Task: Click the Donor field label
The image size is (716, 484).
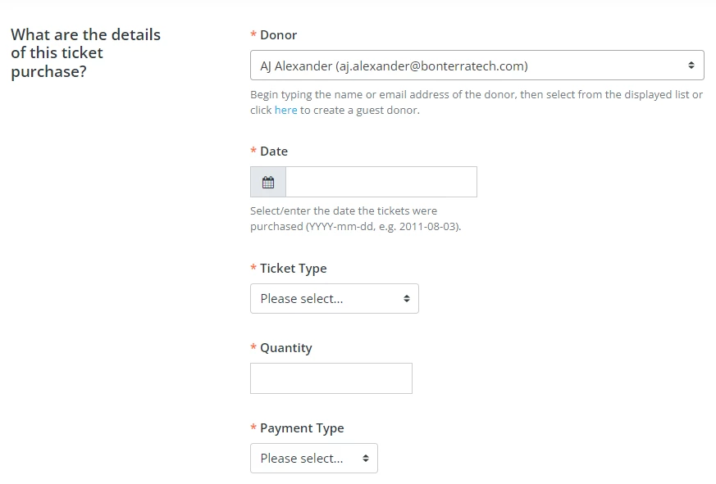Action: pos(276,34)
